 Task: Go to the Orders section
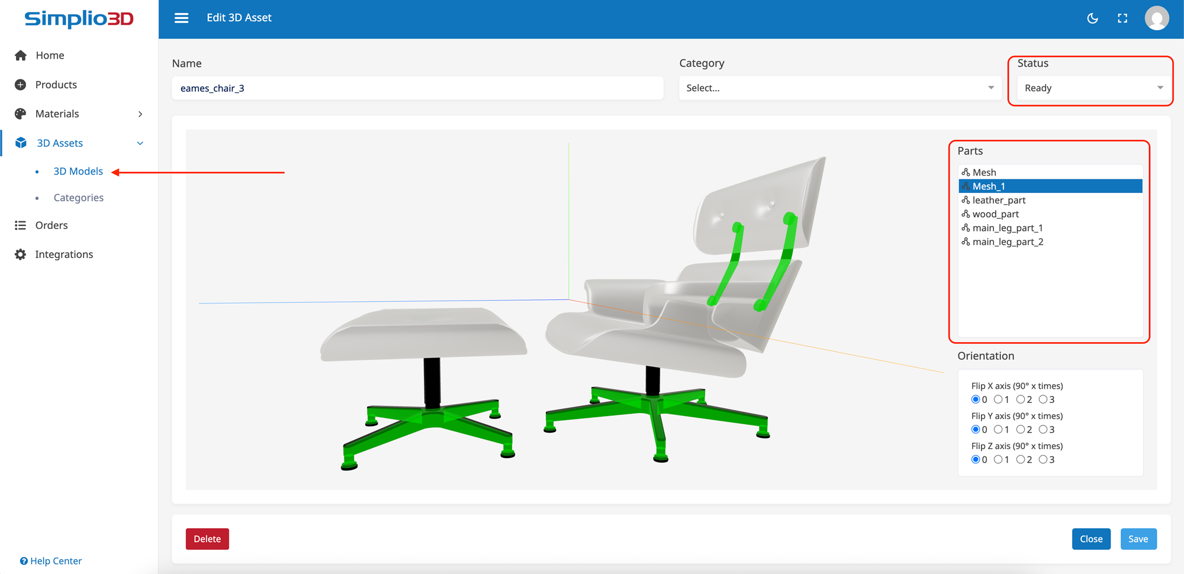click(52, 225)
